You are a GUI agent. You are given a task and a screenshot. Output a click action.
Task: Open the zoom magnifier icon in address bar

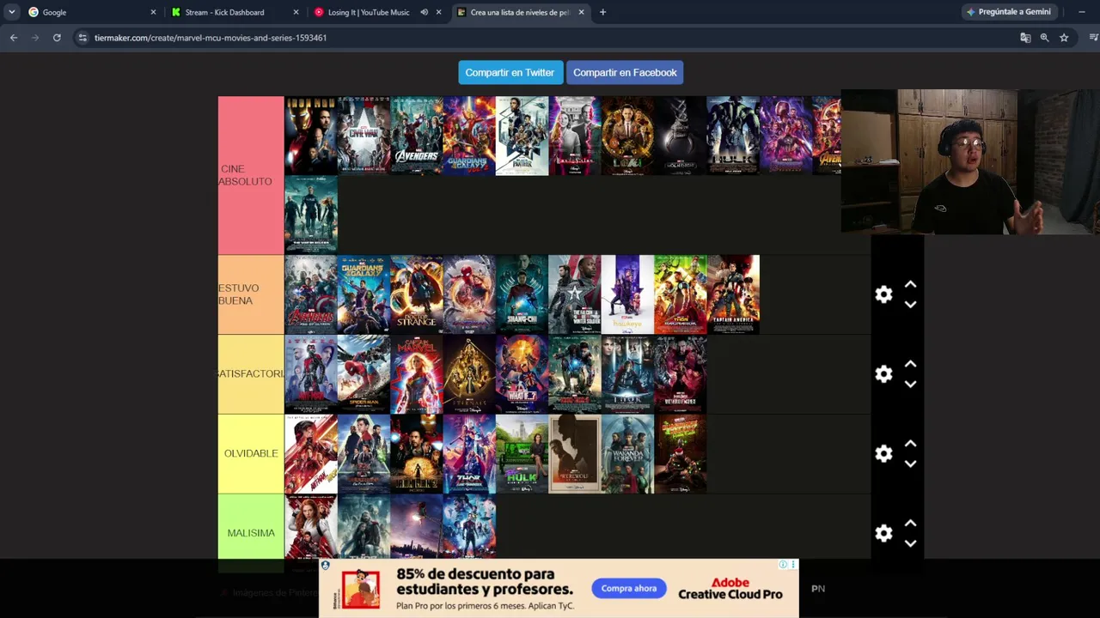[x=1044, y=38]
